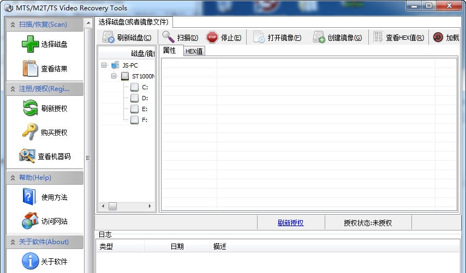Screen dimensions: 466x273
Task: Click the sidebar scroll up arrow
Action: click(88, 23)
